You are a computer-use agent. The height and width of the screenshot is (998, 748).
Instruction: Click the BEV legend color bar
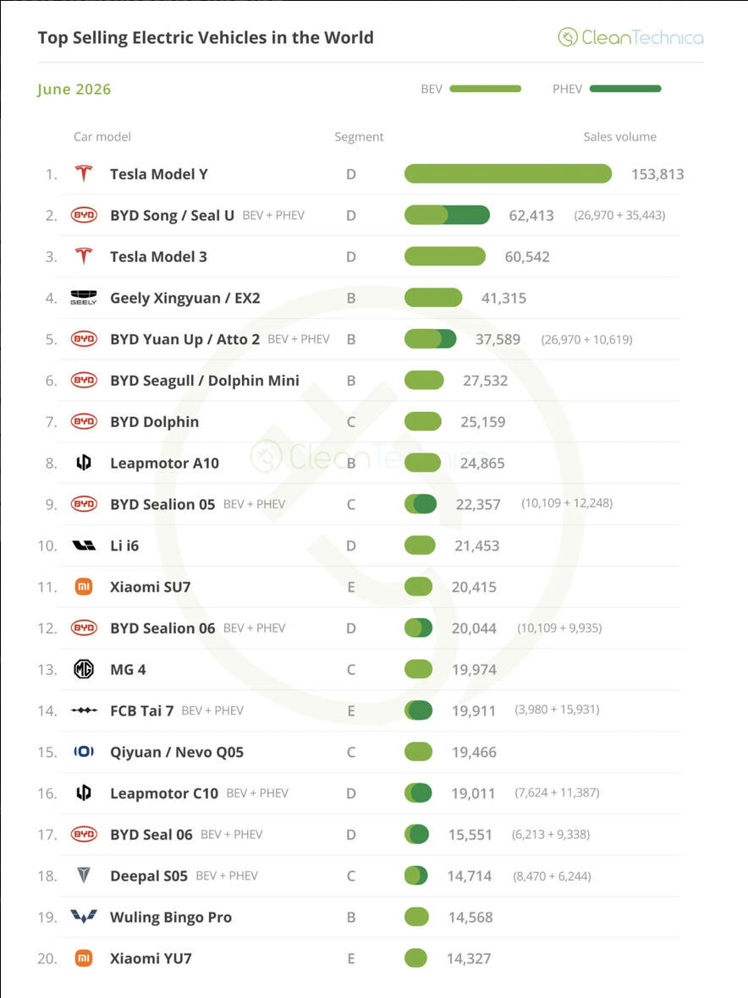point(485,89)
